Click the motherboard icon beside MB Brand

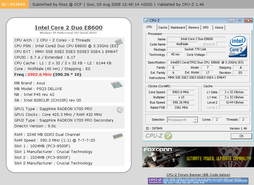[117, 85]
